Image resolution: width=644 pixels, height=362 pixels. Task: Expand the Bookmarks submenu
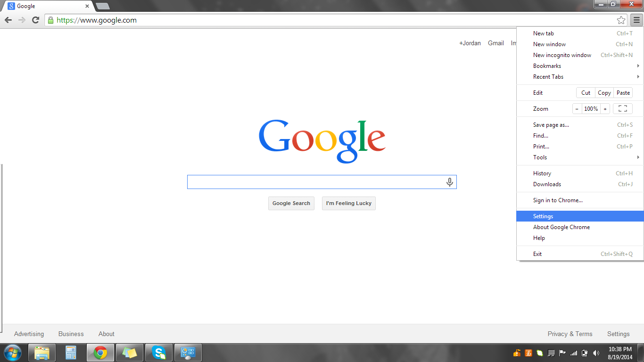pos(580,66)
